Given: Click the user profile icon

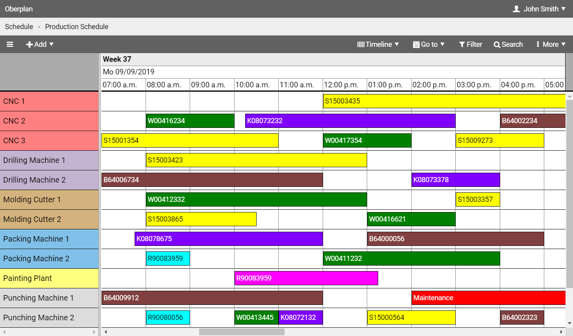Looking at the screenshot, I should click(x=516, y=9).
